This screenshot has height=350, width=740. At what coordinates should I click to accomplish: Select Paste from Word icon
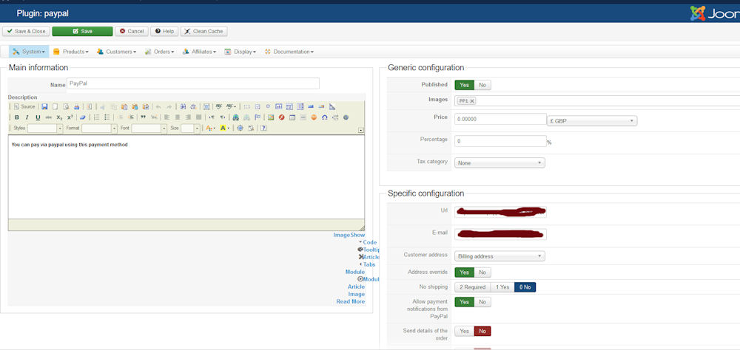[146, 107]
